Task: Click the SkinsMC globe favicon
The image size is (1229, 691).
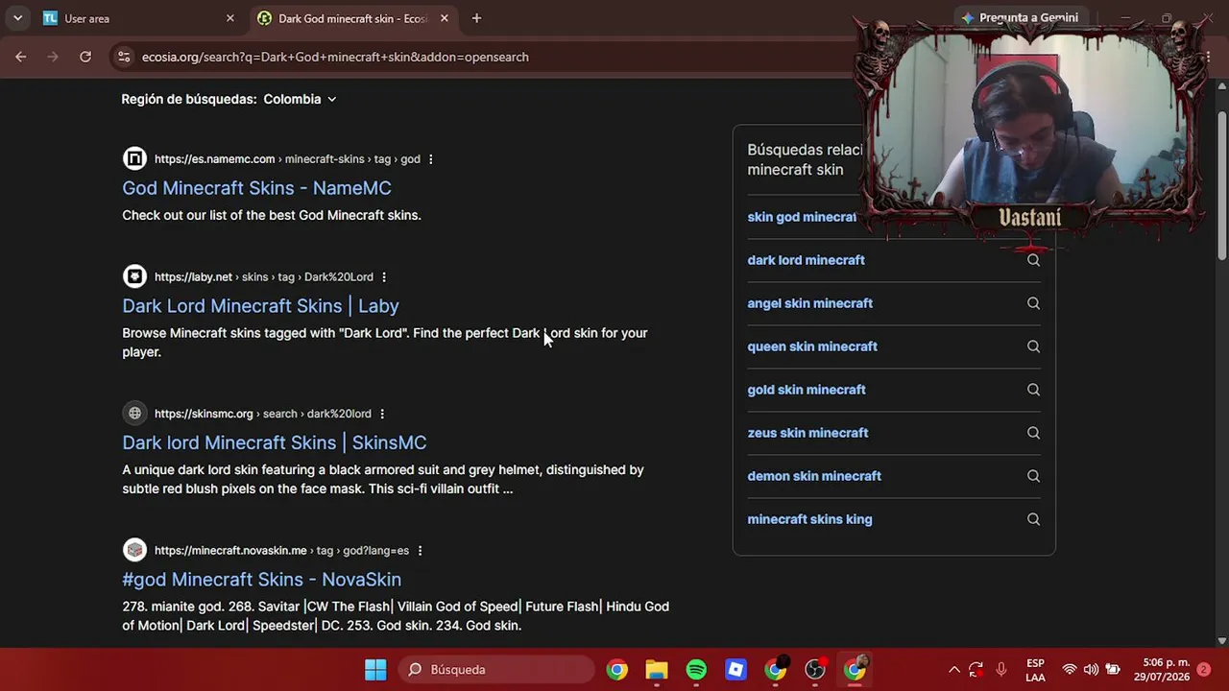Action: (x=134, y=414)
